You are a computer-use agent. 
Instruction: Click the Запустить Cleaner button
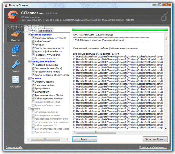(x=155, y=139)
